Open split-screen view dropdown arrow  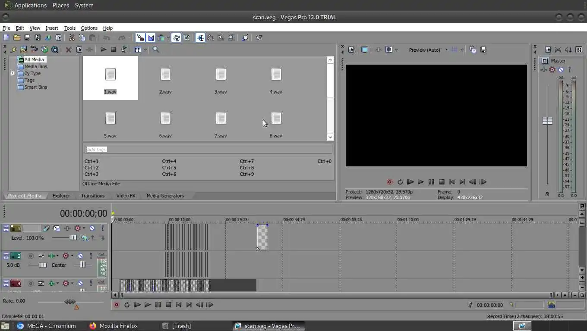coord(397,50)
